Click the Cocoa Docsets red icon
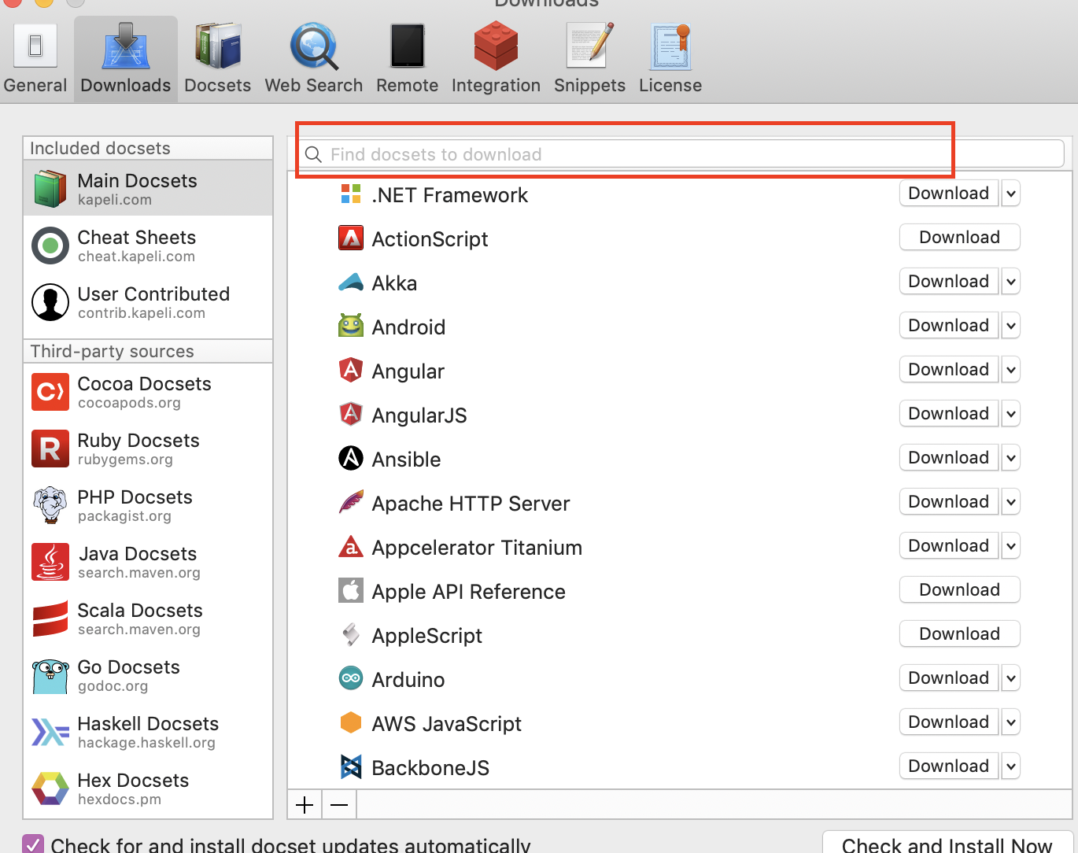Viewport: 1078px width, 853px height. [x=50, y=392]
